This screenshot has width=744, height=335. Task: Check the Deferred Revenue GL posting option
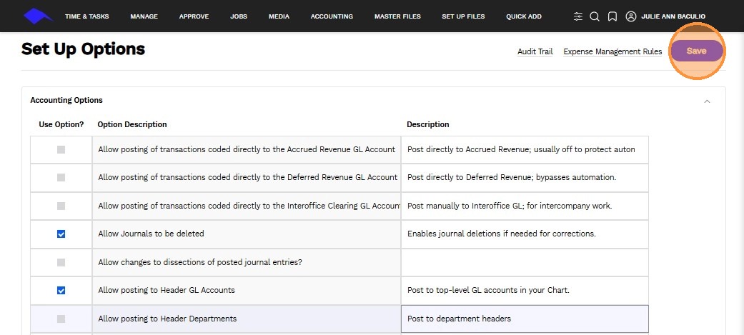pos(61,178)
